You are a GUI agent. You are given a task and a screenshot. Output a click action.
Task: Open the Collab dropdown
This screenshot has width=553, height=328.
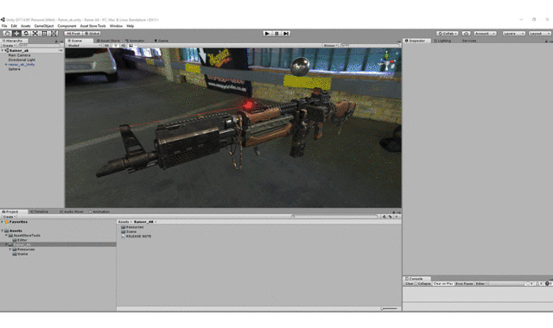[x=448, y=34]
